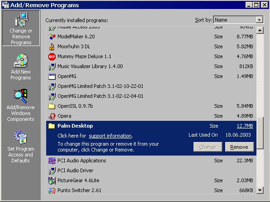
Task: Click the 5.84MB size value
Action: (245, 106)
